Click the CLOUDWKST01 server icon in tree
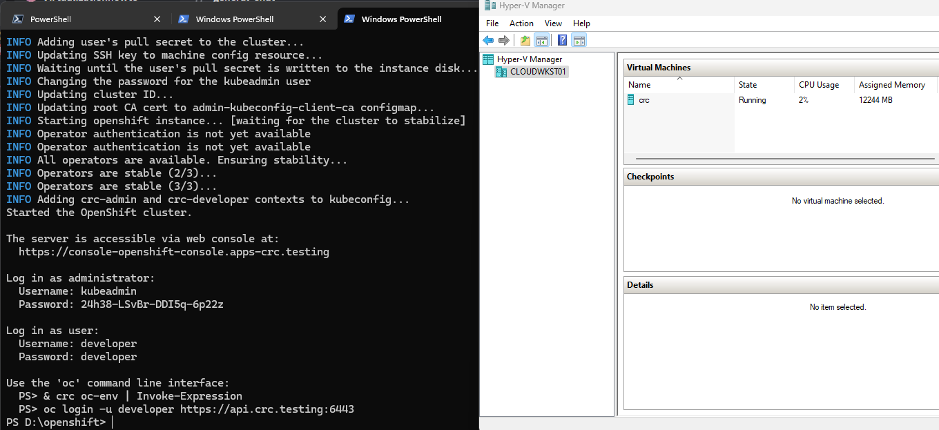This screenshot has width=939, height=430. click(x=501, y=72)
